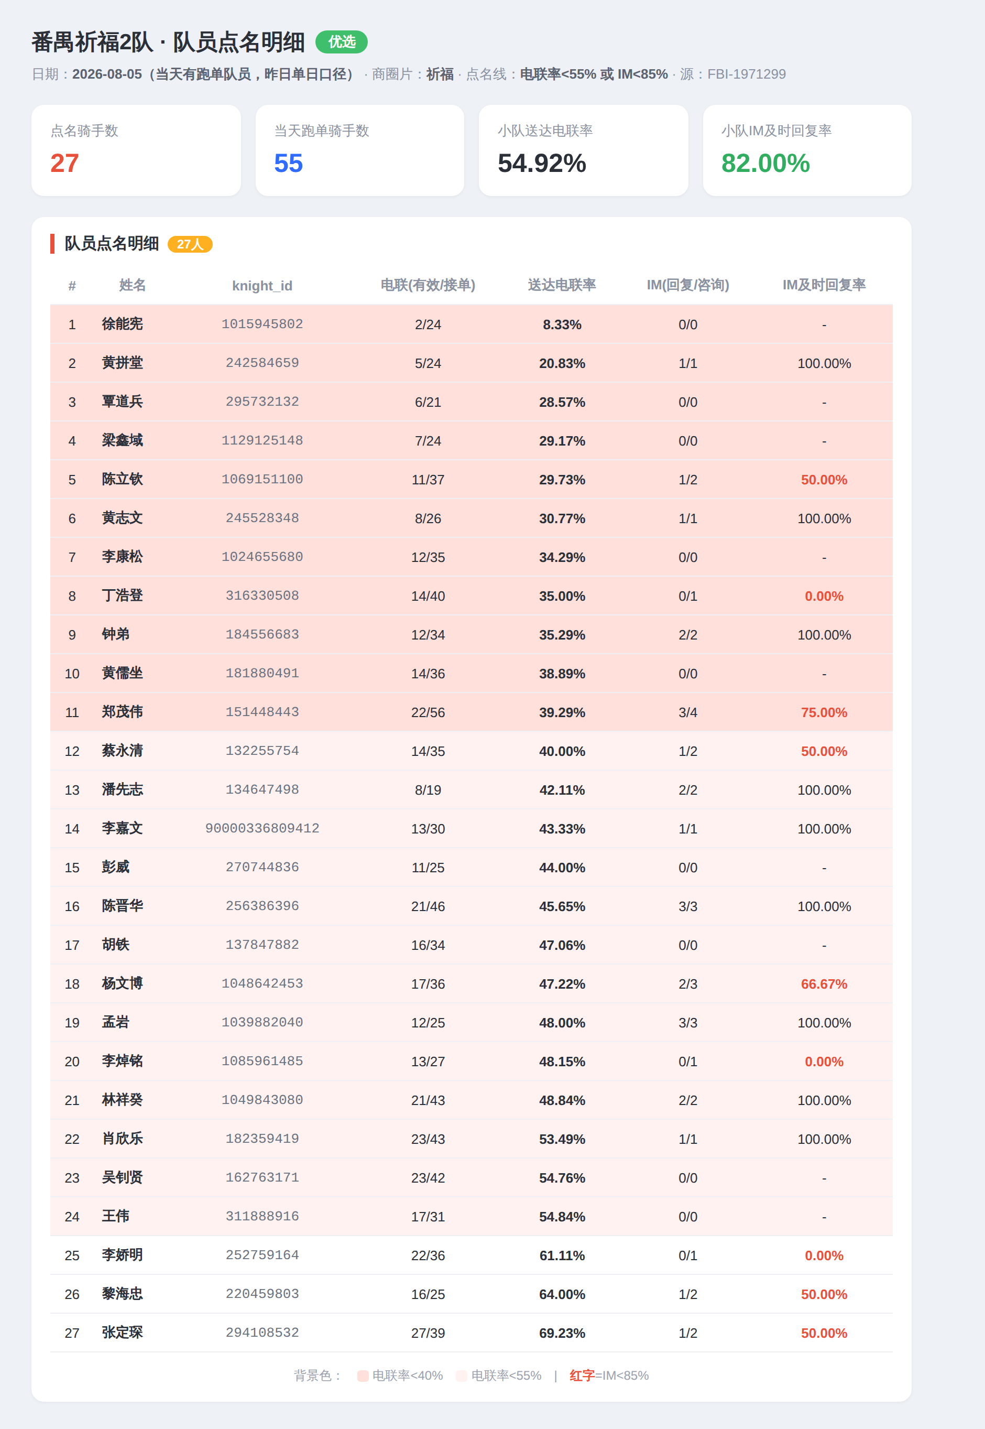The width and height of the screenshot is (985, 1429).
Task: Click the red 75.00% value for 郑茂伟
Action: [x=824, y=712]
